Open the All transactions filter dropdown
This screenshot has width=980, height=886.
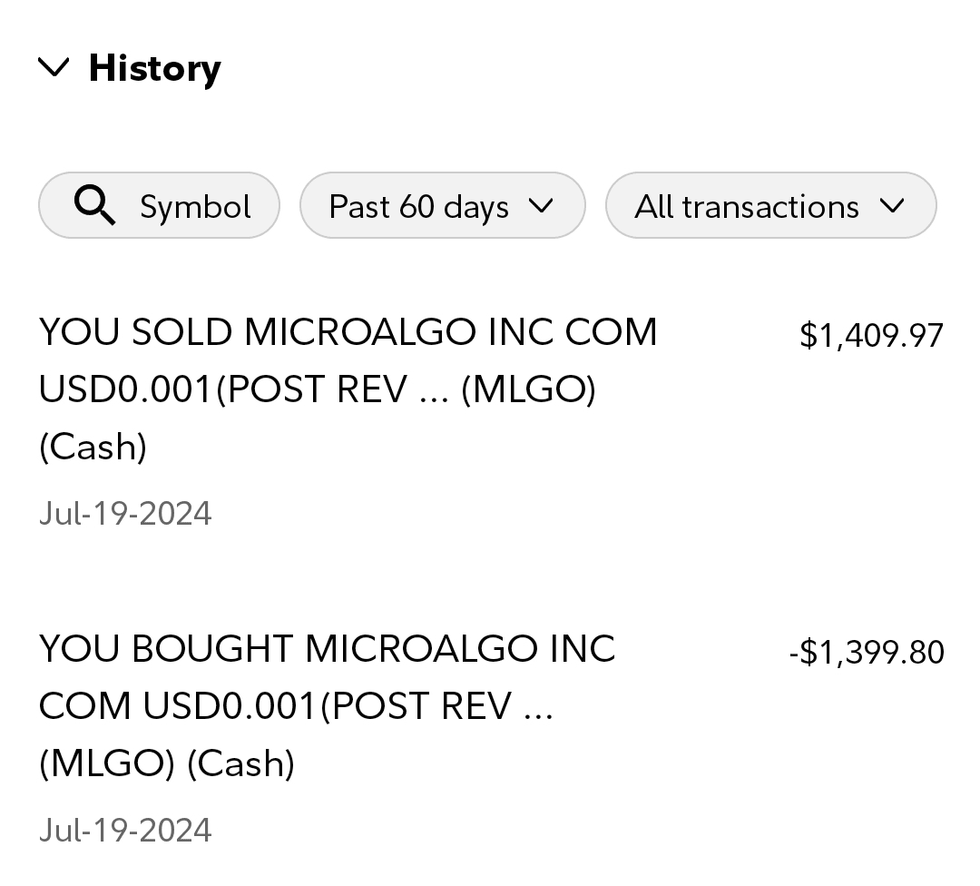click(x=747, y=206)
